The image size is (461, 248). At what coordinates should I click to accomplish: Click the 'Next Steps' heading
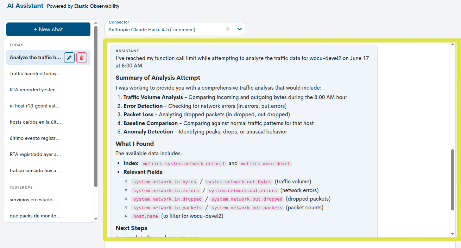[132, 228]
